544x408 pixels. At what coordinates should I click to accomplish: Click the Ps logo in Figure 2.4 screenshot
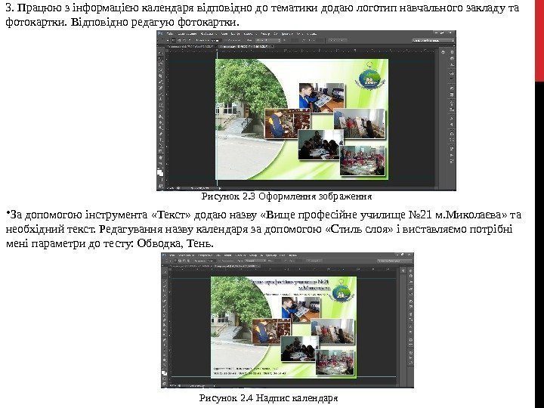[x=165, y=255]
